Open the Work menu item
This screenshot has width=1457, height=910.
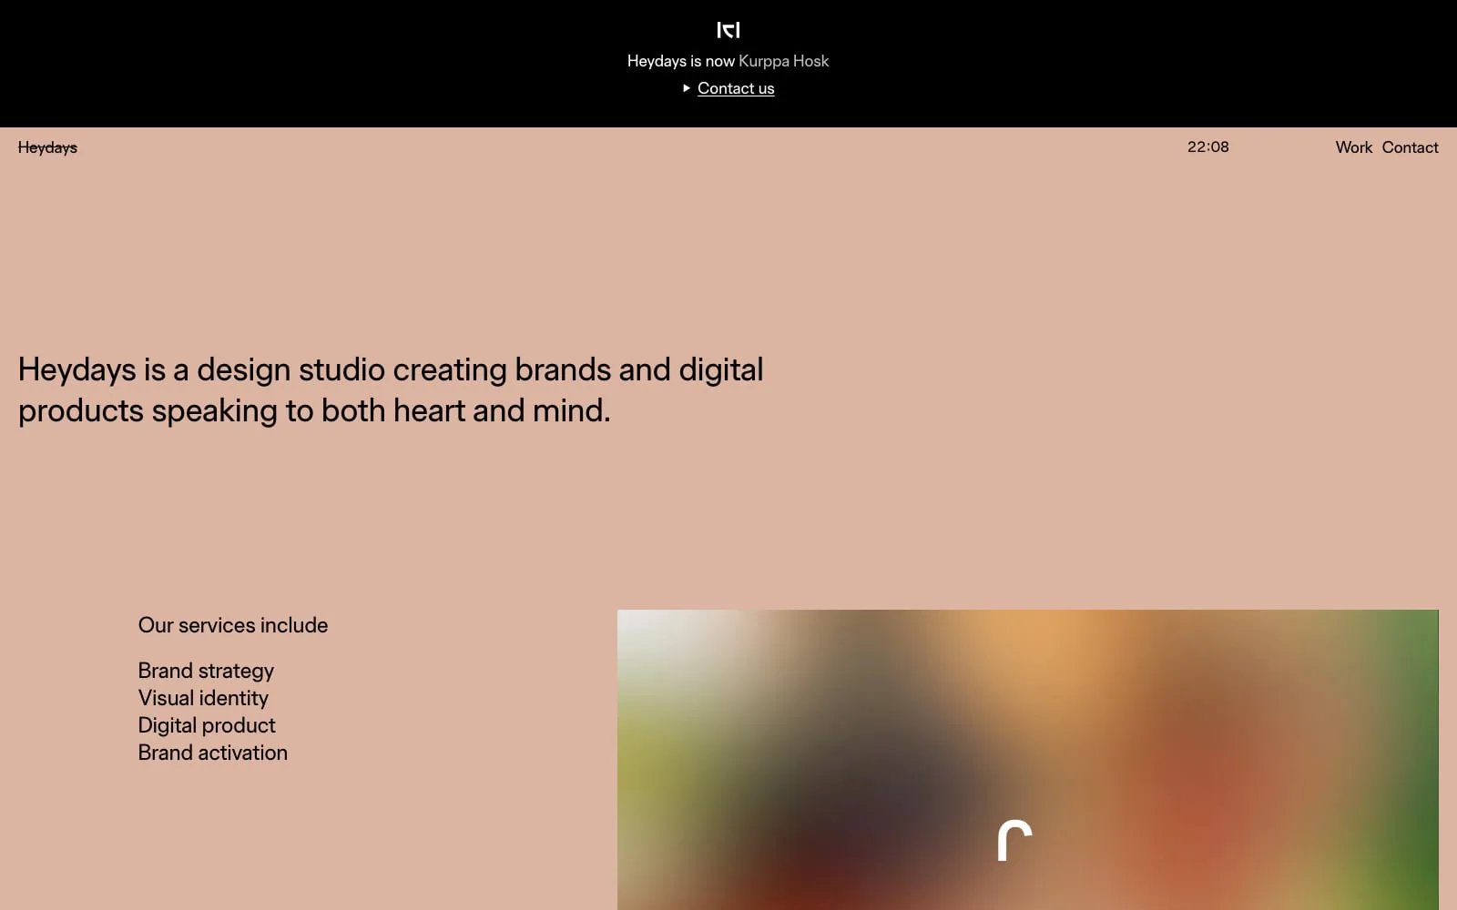click(x=1353, y=147)
